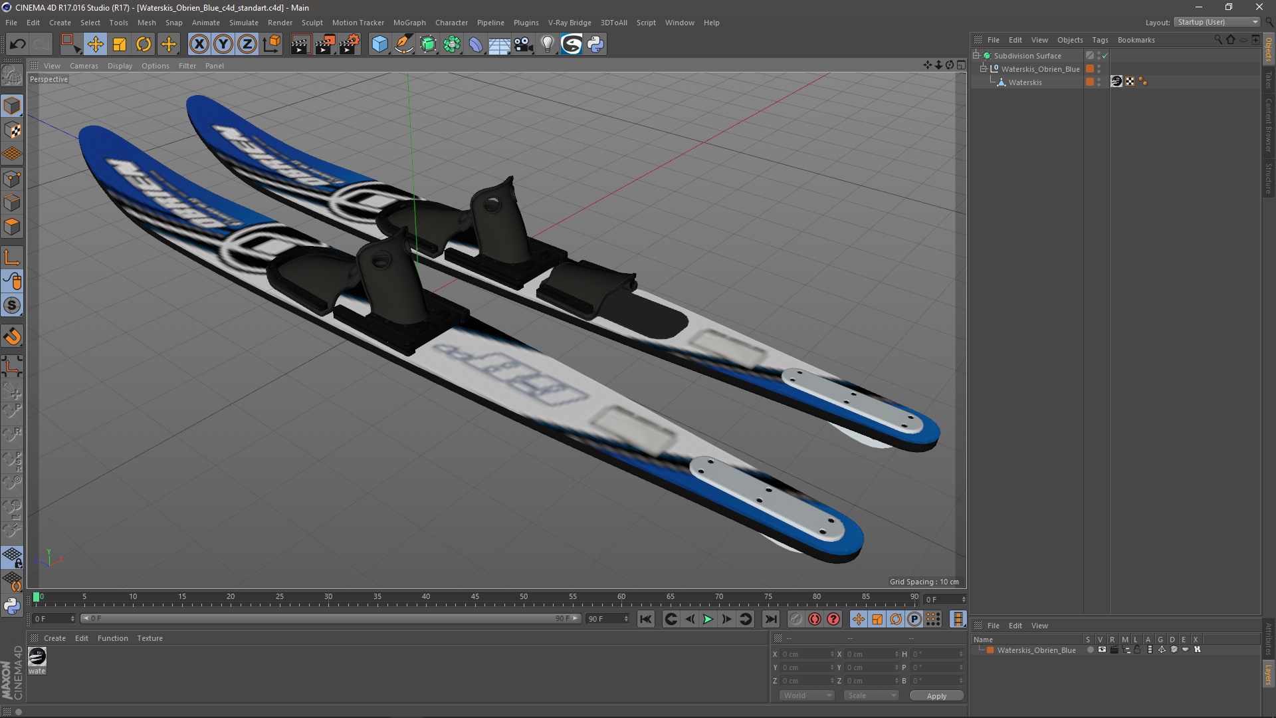The height and width of the screenshot is (718, 1276).
Task: Select the Move tool
Action: tap(95, 45)
